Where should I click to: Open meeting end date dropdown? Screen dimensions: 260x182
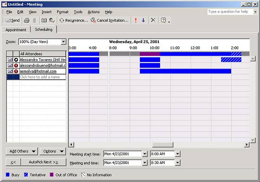[145, 163]
